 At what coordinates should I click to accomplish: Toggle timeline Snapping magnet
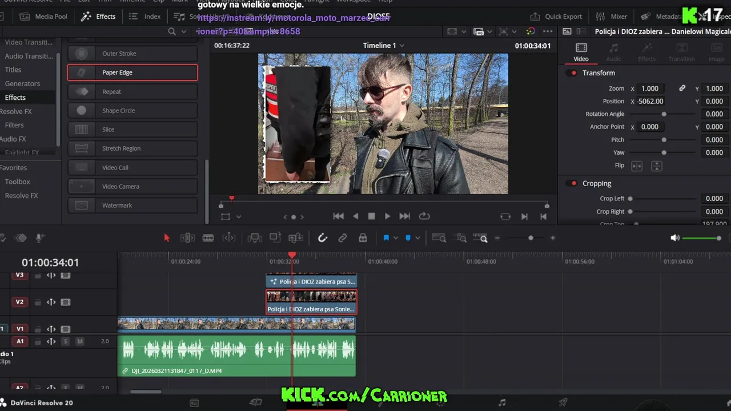pyautogui.click(x=323, y=238)
